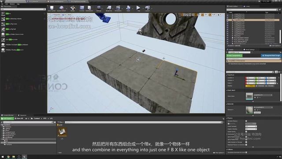The height and width of the screenshot is (159, 282).
Task: Toggle visibility of the selected JungleWall actor
Action: (227, 20)
